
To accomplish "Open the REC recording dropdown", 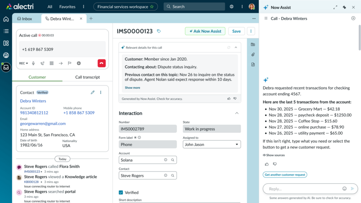I will 23,63.
